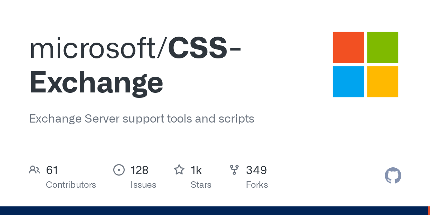Click the Contributors people icon

pos(34,170)
